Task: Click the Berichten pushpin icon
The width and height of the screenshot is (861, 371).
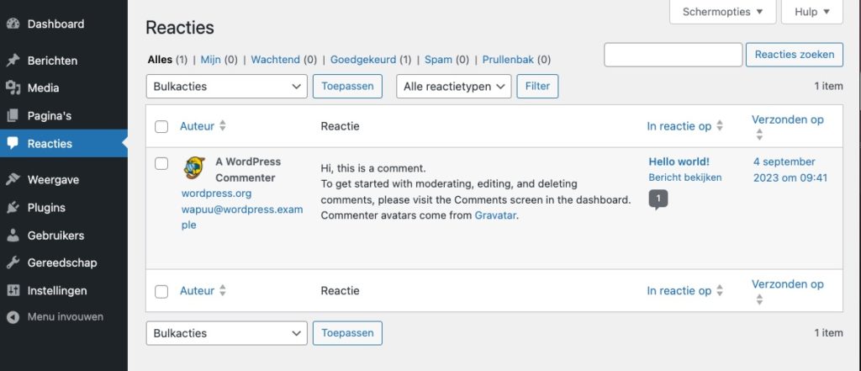Action: pos(13,61)
